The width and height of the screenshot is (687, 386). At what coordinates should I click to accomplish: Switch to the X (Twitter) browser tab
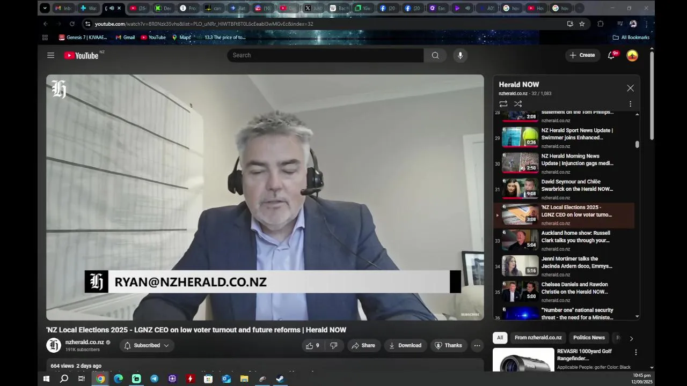coord(313,8)
